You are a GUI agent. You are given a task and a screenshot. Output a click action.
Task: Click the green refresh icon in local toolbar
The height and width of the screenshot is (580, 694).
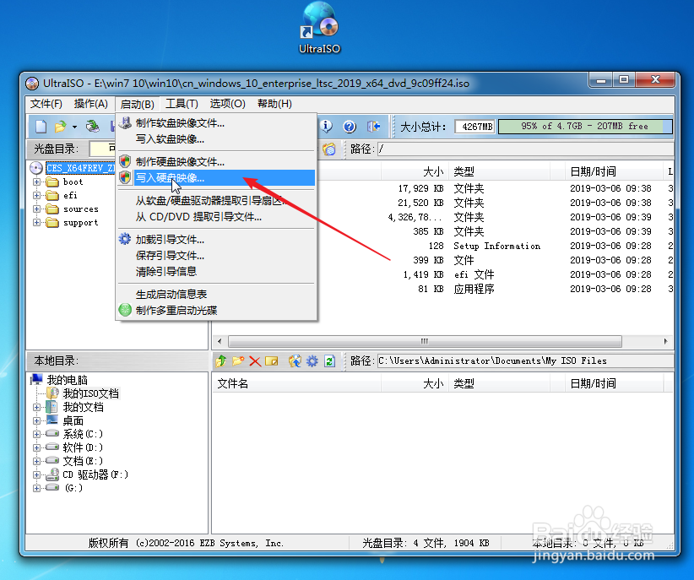330,361
